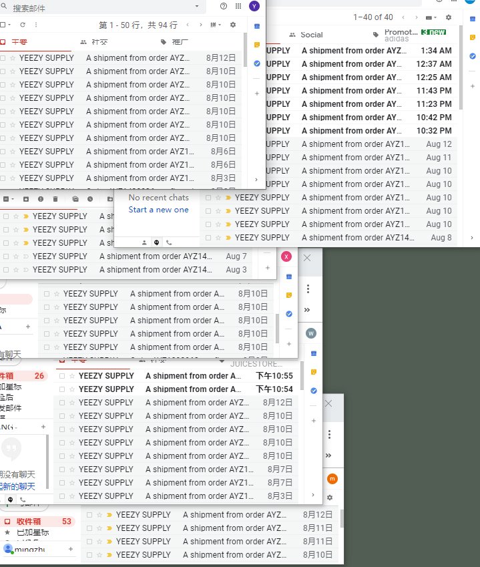Select checkbox of 8月3日 email in W window
The width and height of the screenshot is (480, 567).
click(62, 496)
